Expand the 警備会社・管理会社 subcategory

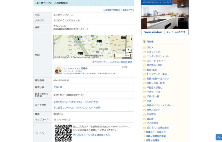pos(156,132)
